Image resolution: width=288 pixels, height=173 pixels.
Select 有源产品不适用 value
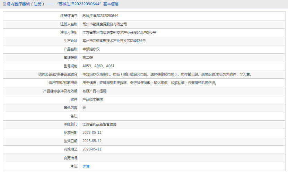click(x=94, y=91)
